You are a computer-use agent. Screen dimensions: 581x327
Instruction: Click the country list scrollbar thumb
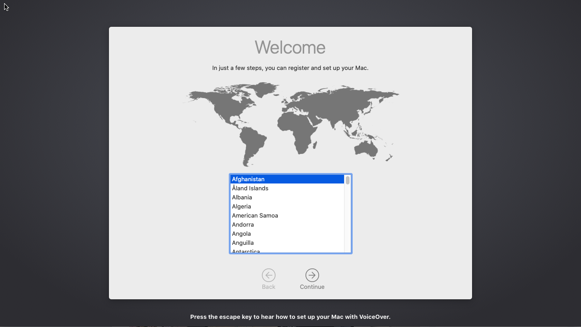348,180
